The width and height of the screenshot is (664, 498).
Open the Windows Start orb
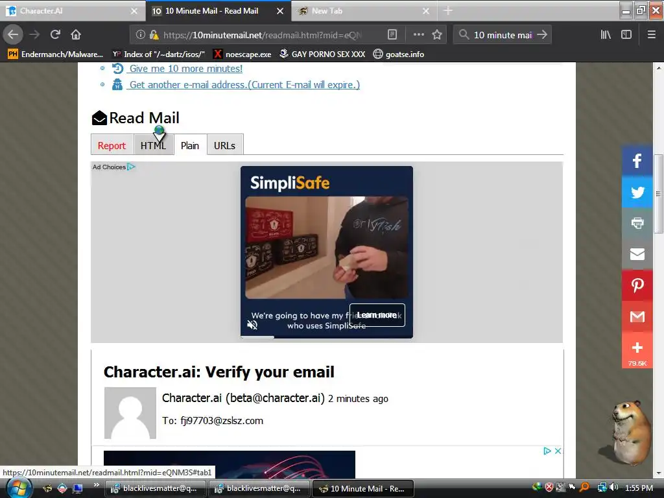[19, 488]
